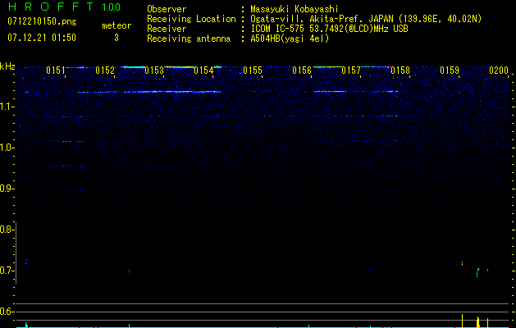Click the 0.6 kHz axis label

tap(7, 312)
